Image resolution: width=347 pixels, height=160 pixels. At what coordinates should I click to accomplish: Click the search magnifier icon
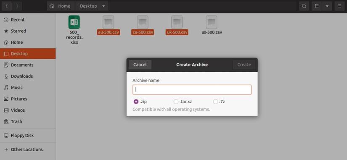[304, 6]
